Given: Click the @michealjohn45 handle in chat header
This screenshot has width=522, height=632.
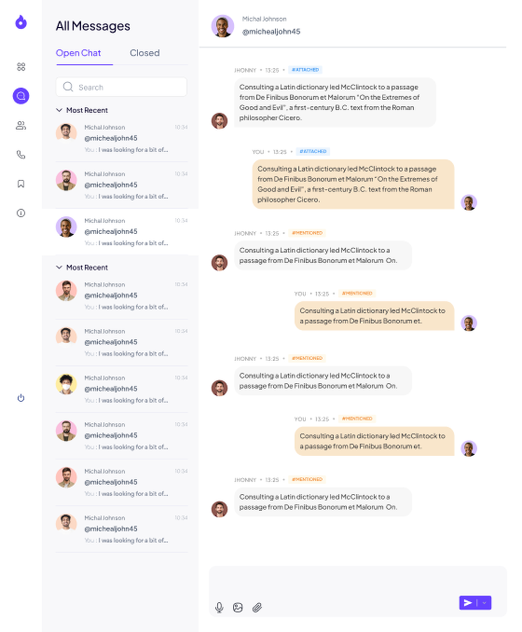Looking at the screenshot, I should click(x=271, y=32).
